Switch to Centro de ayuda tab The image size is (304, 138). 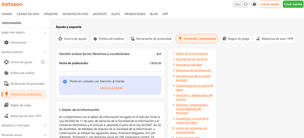[73, 39]
